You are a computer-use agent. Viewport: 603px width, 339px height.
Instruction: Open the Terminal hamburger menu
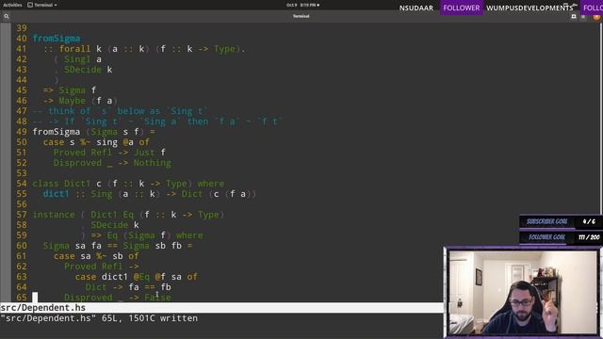point(583,17)
